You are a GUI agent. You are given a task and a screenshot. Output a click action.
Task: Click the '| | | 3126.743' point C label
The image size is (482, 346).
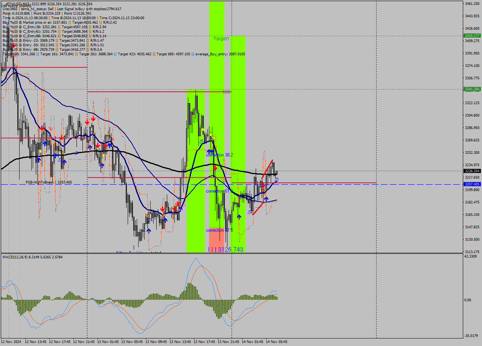click(226, 249)
